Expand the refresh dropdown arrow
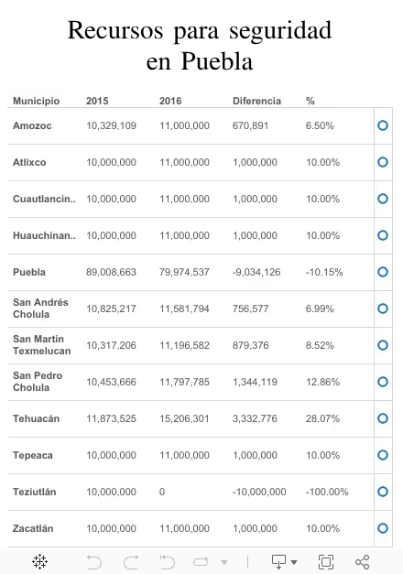 click(224, 562)
